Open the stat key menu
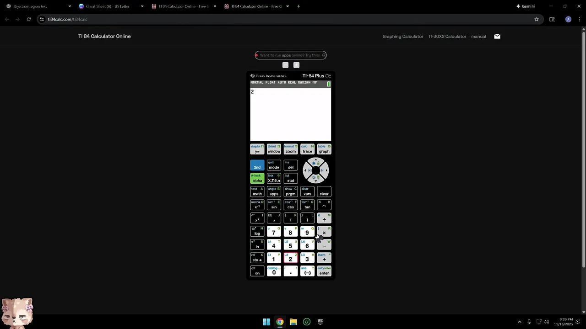The height and width of the screenshot is (329, 586). coord(291,179)
